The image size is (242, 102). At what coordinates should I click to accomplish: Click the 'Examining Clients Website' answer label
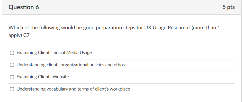[43, 77]
